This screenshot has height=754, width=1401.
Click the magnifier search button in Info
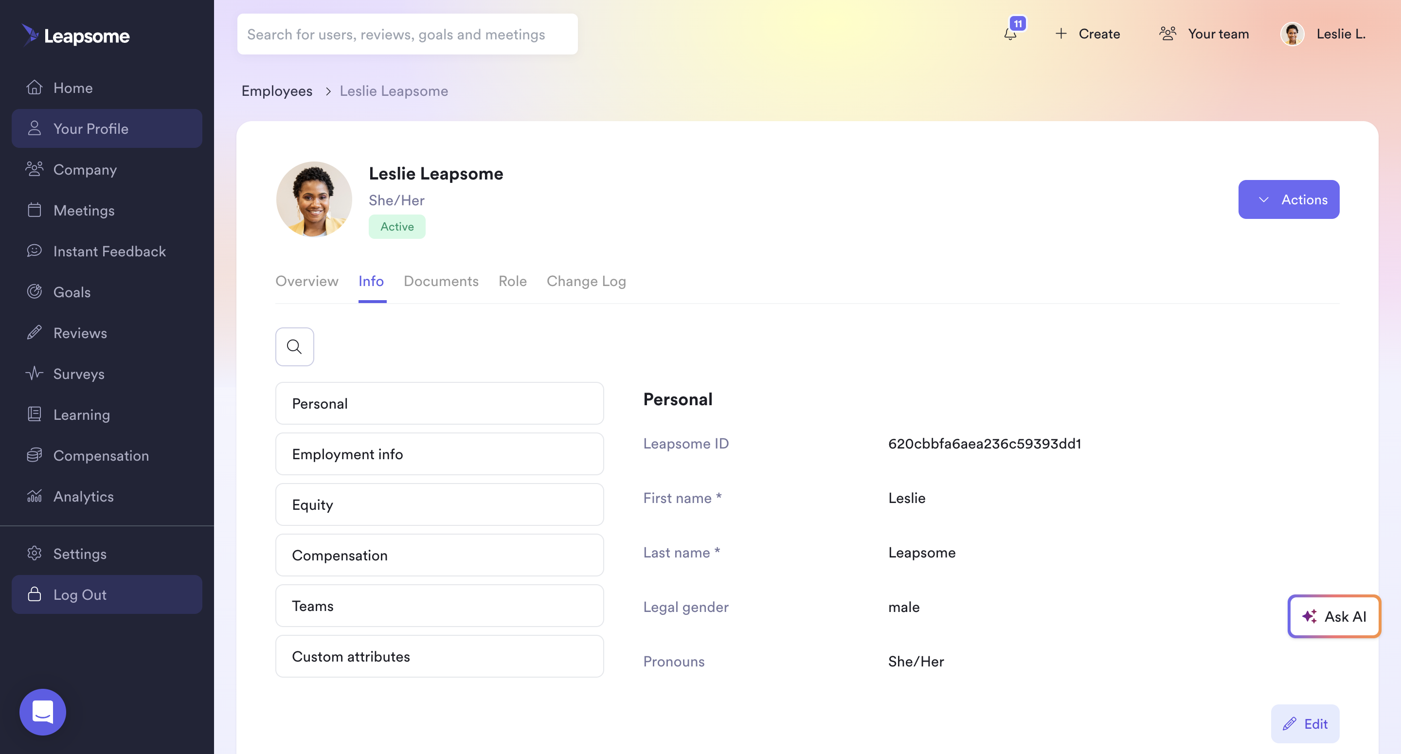pos(294,346)
